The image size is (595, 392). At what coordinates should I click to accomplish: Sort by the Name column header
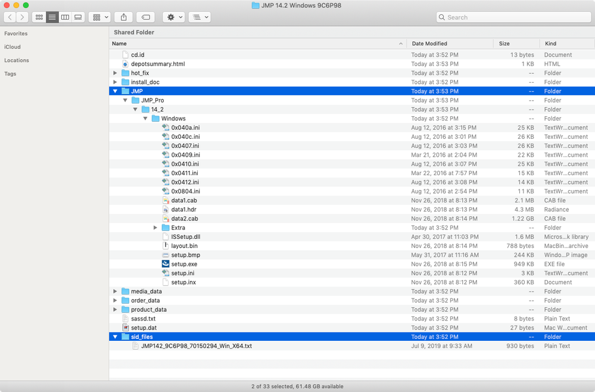tap(258, 43)
